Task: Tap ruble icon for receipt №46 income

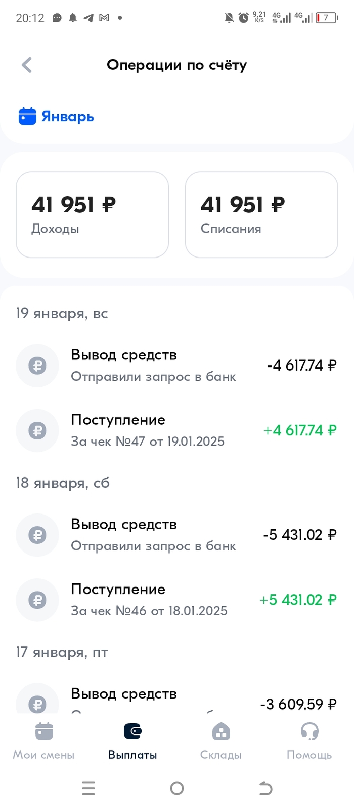Action: point(37,600)
